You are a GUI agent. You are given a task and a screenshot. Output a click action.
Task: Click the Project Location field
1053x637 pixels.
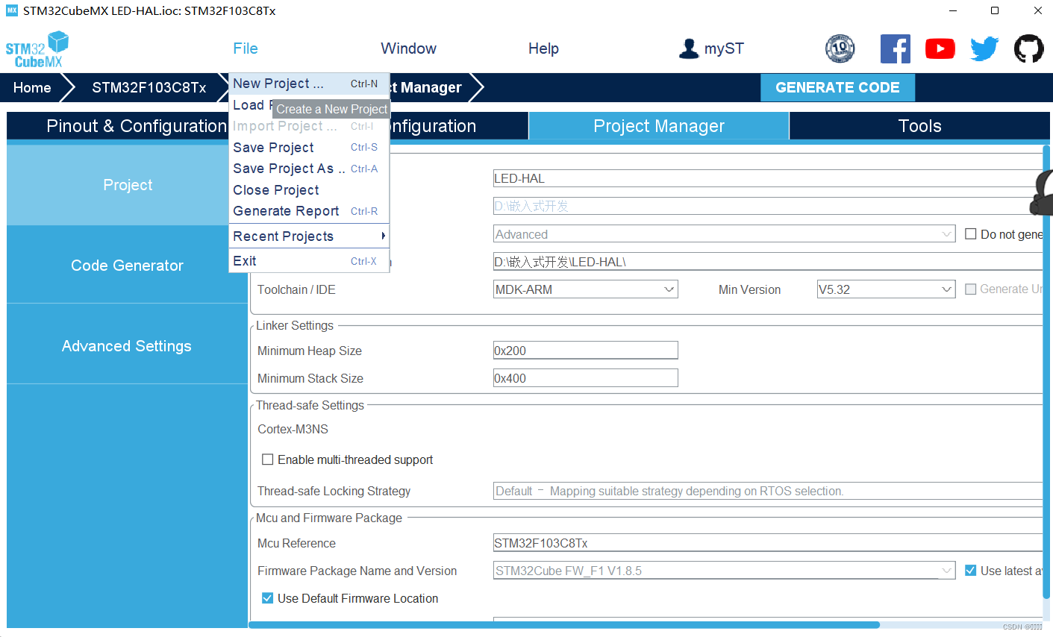tap(767, 206)
